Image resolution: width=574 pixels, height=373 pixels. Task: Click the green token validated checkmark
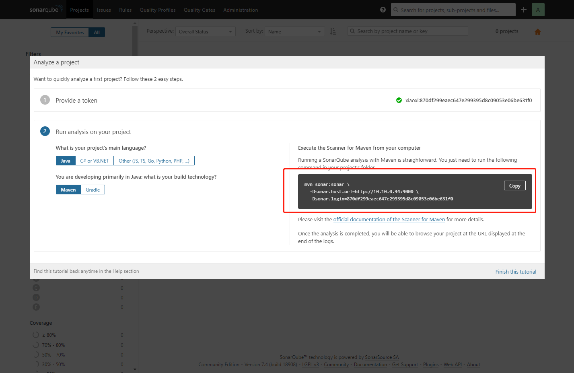pos(399,100)
